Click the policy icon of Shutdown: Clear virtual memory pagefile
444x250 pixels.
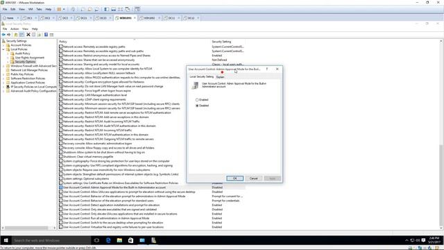(x=60, y=156)
